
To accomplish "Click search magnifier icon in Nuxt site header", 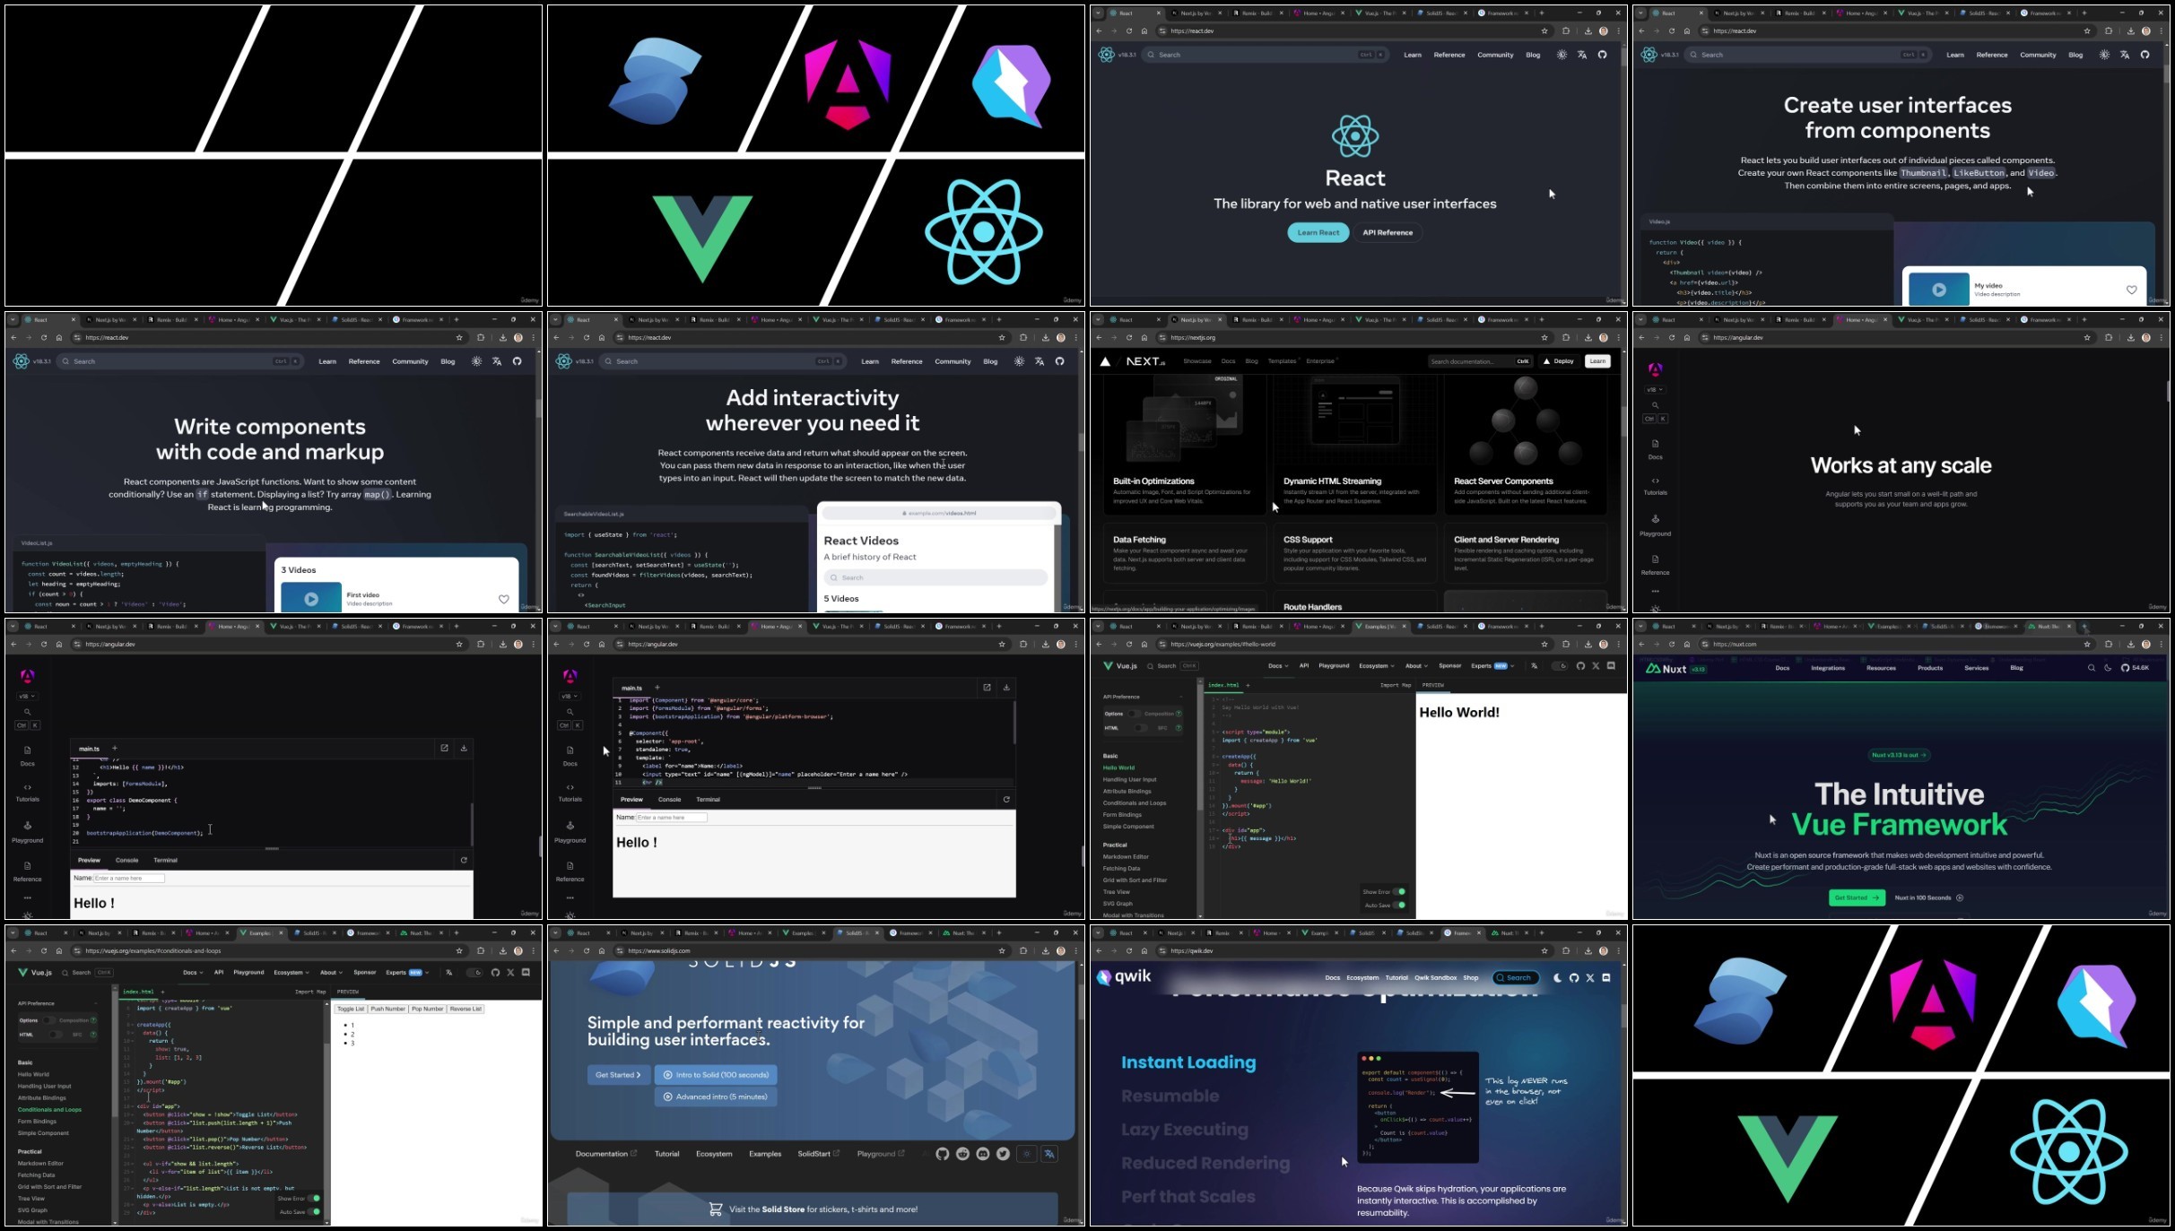I will point(2092,668).
